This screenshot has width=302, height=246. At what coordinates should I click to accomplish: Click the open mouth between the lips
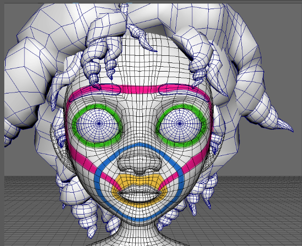pos(139,193)
